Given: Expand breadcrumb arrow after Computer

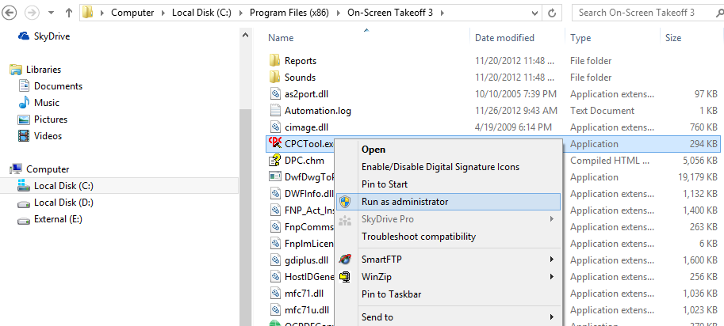Looking at the screenshot, I should (163, 13).
